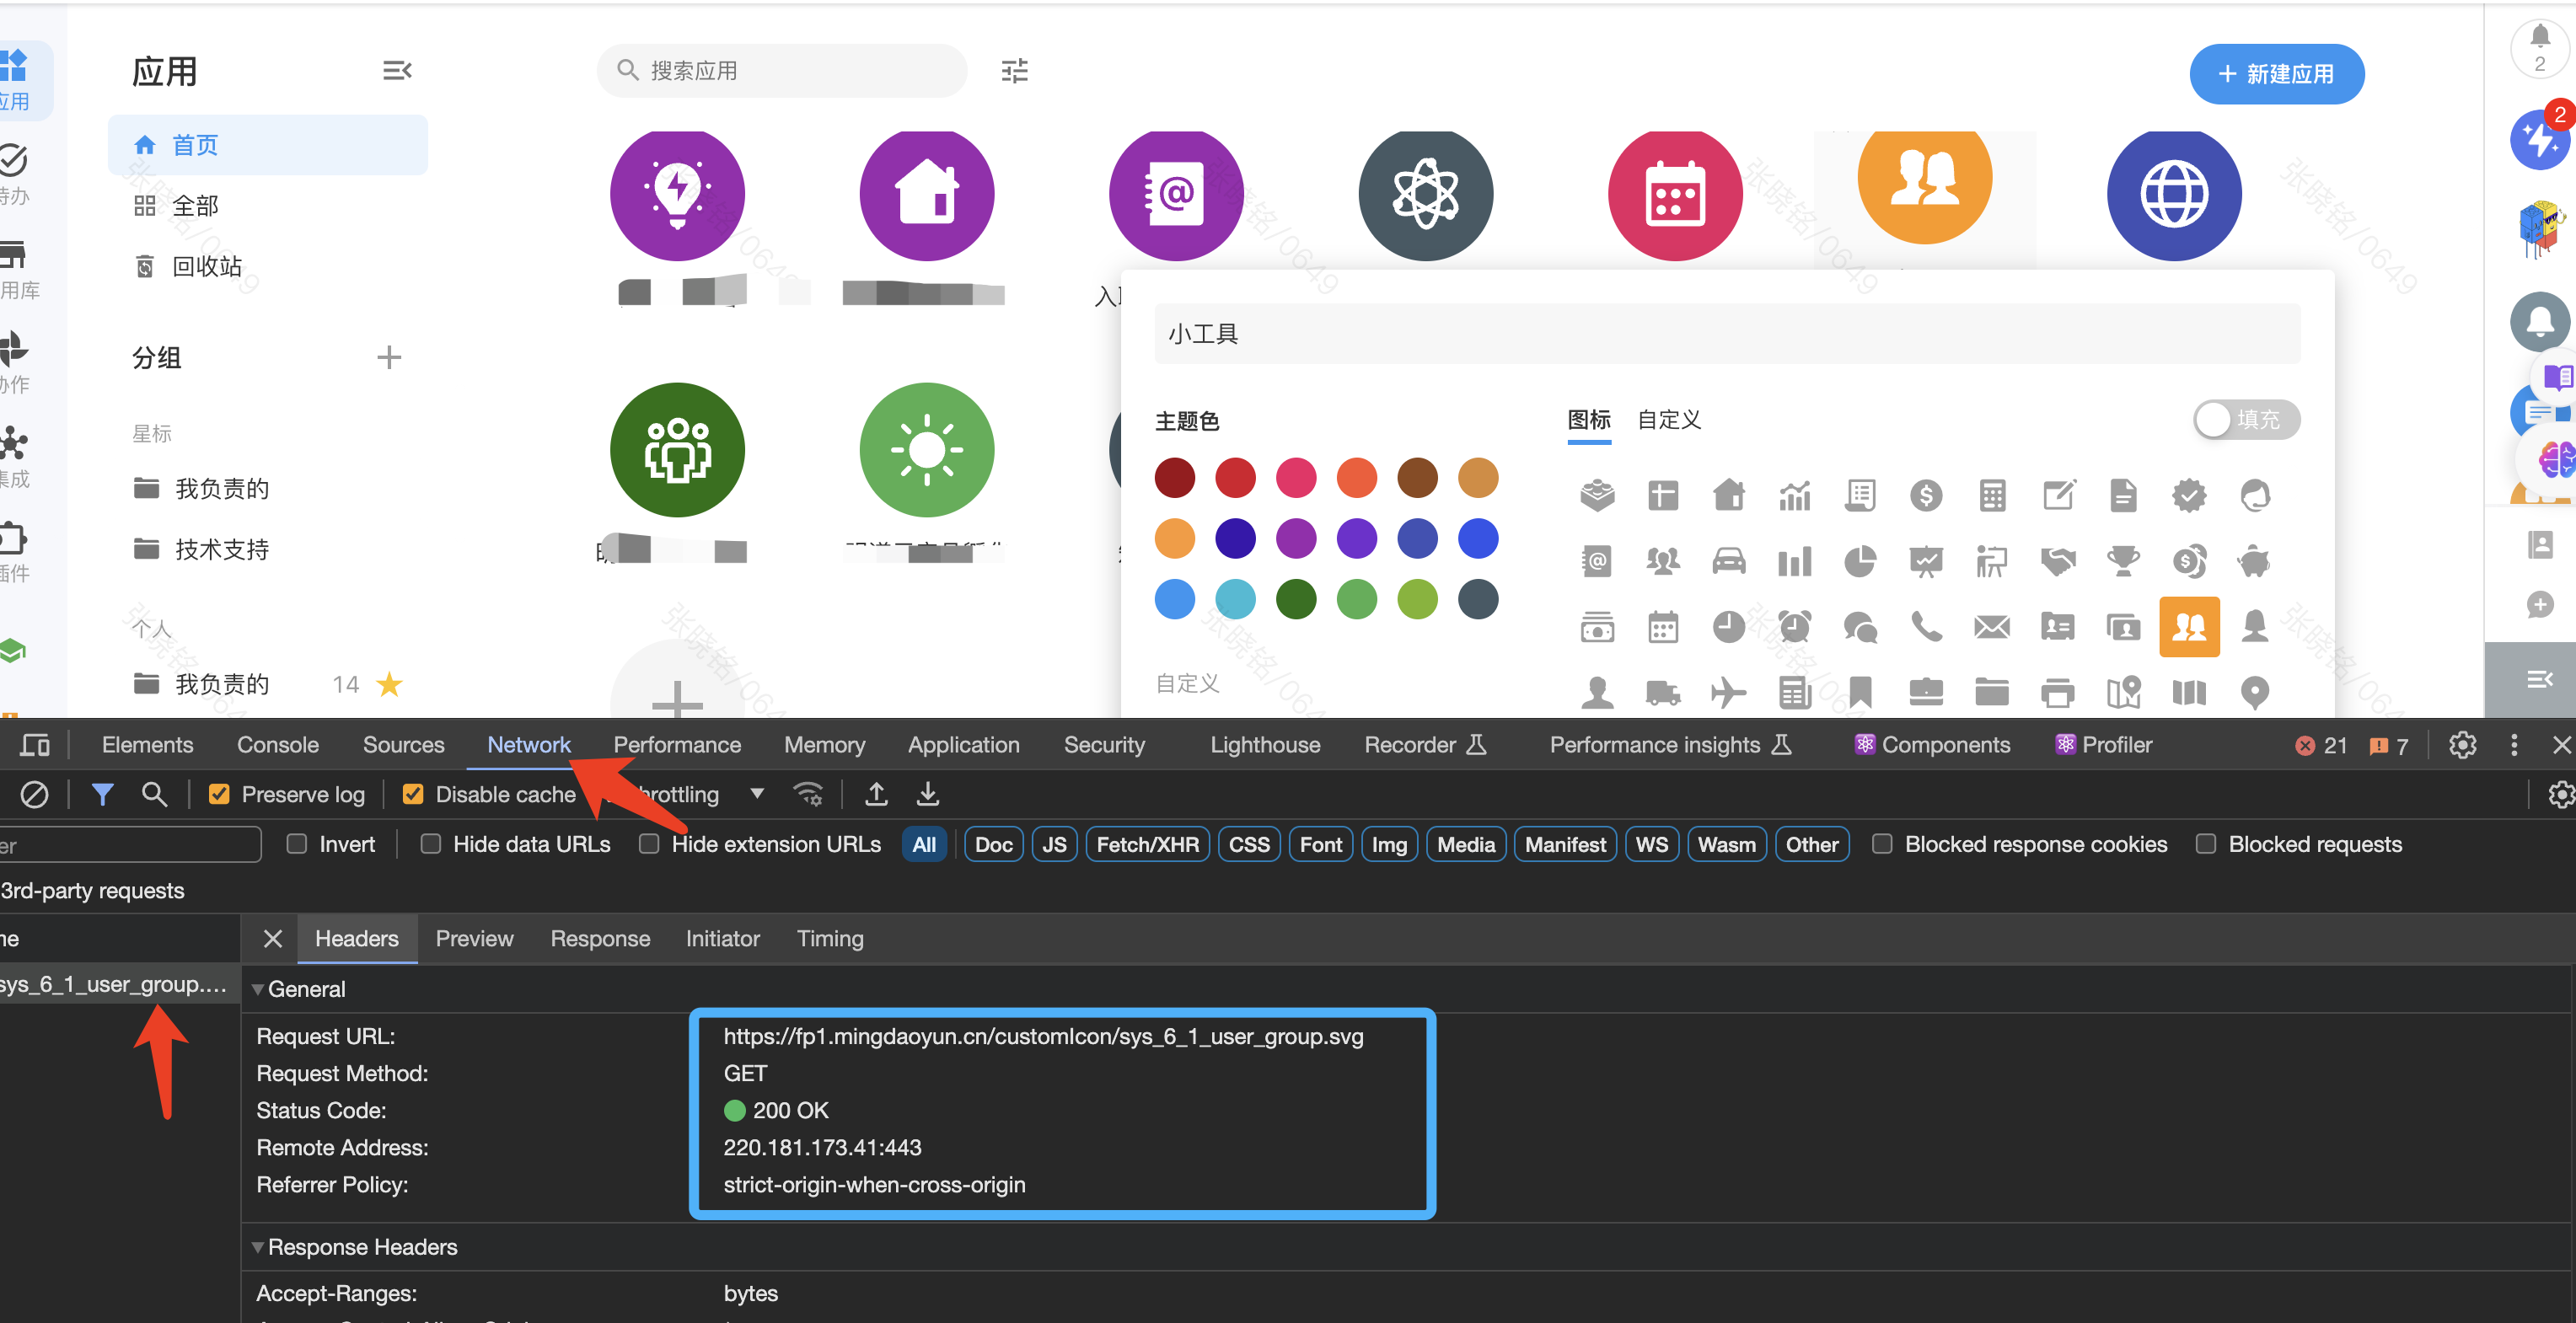2576x1323 pixels.
Task: Click the filter settings icon beside search
Action: pos(1014,71)
